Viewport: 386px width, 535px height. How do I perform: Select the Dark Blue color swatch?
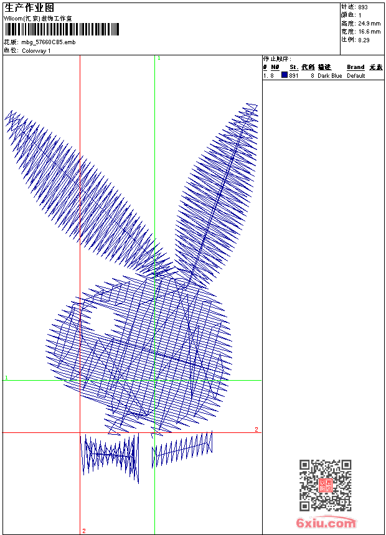tap(285, 75)
